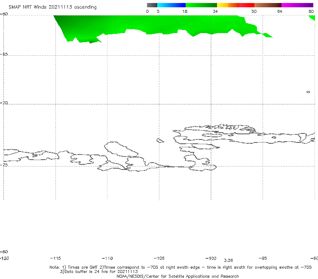Image resolution: width=318 pixels, height=279 pixels.
Task: Click the color bar label '34'
Action: pos(215,11)
